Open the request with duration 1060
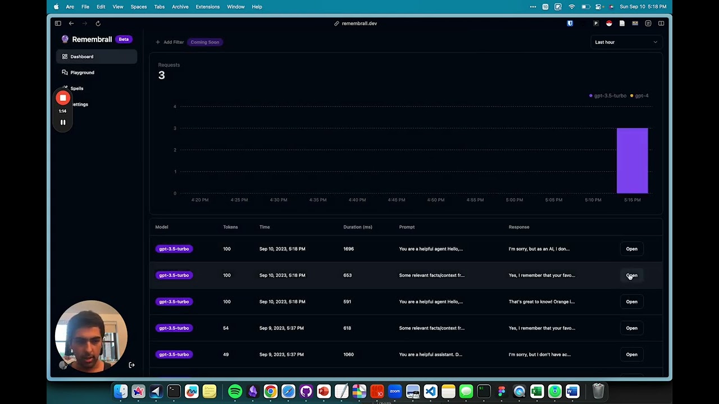The image size is (719, 404). (x=631, y=355)
